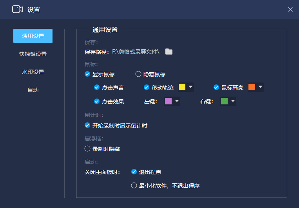
Task: Open the 右键 color dropdown arrow
Action: point(233,101)
